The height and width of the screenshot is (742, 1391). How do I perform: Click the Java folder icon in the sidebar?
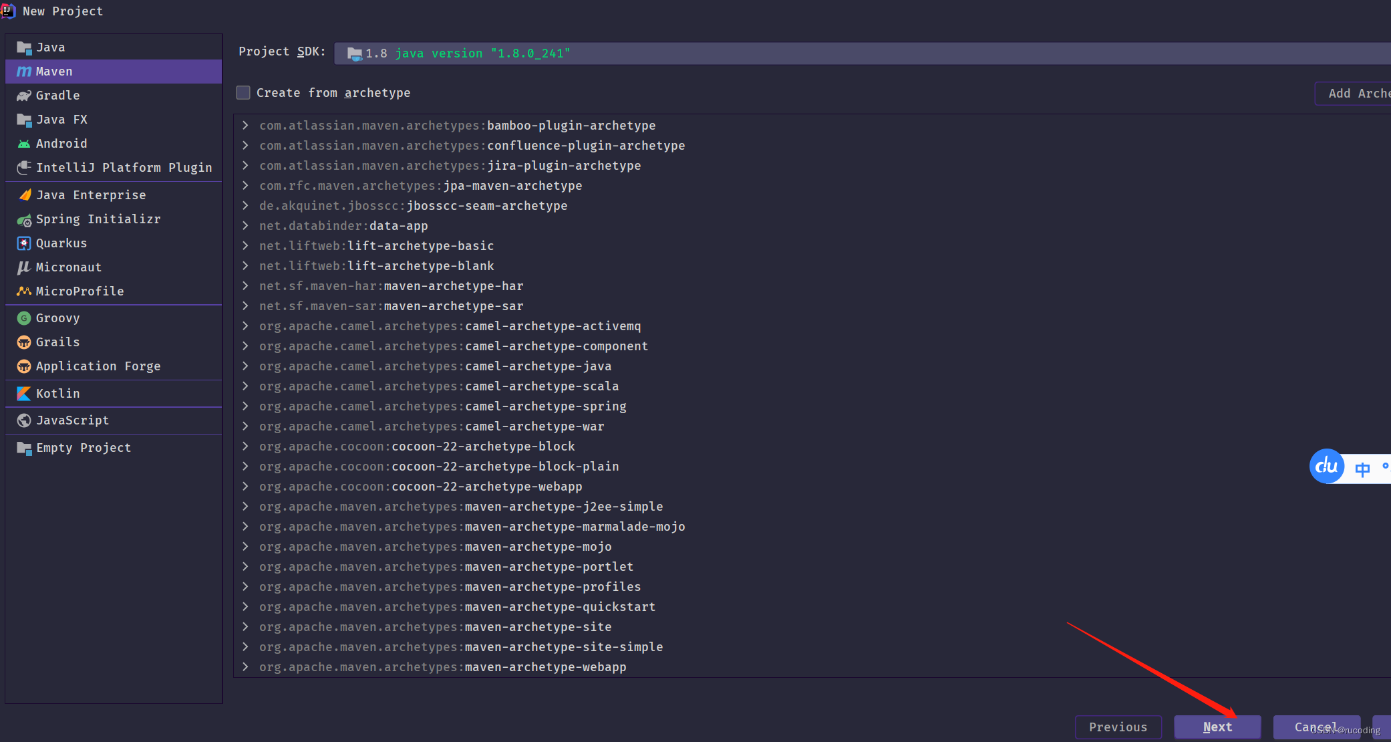24,47
